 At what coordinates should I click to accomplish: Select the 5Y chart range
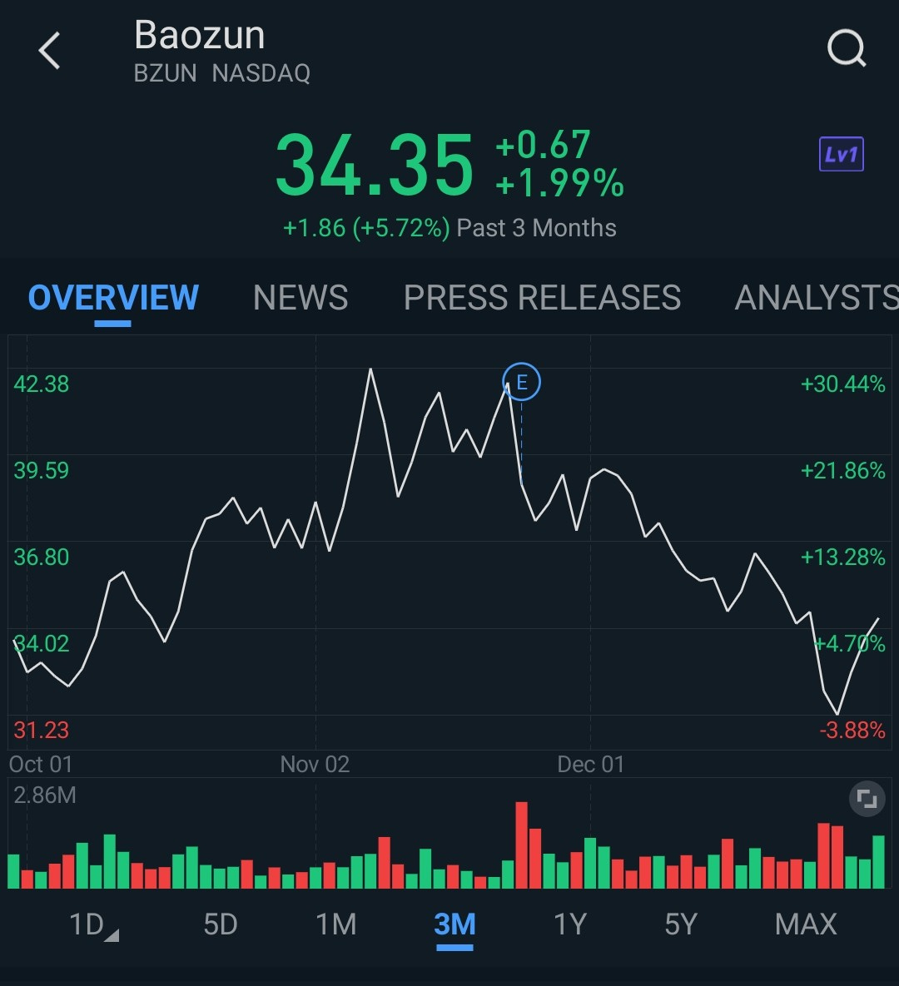[682, 925]
